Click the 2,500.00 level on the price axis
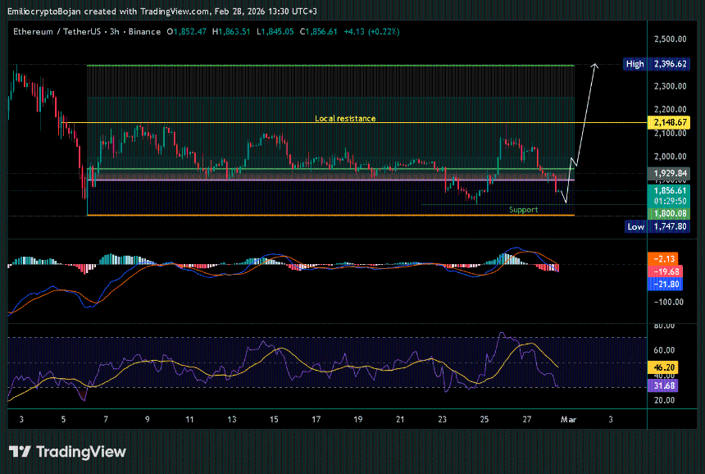 (670, 39)
